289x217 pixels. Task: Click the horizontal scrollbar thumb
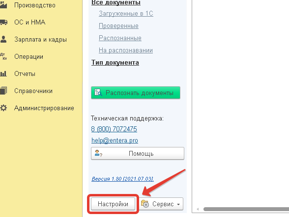pos(246,209)
